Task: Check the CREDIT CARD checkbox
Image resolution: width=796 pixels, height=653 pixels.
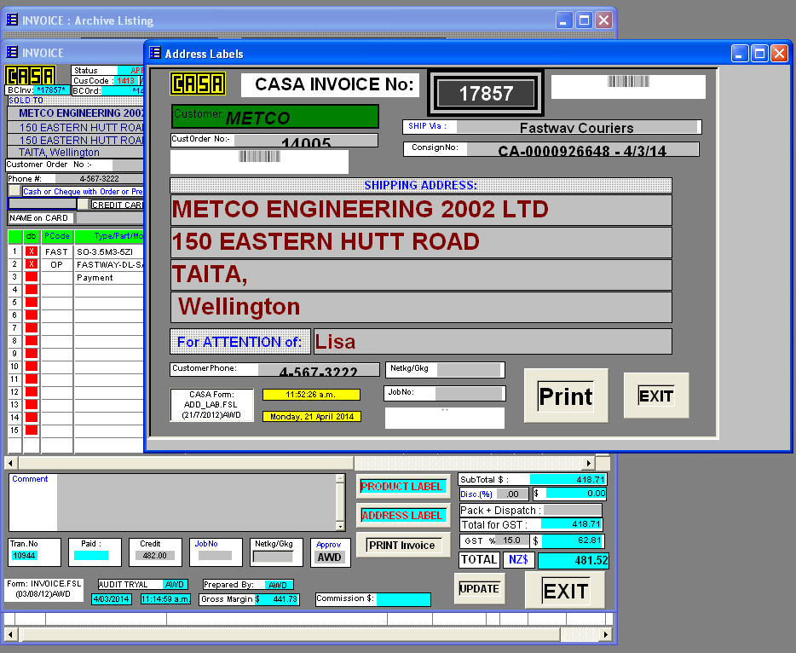Action: [x=83, y=204]
